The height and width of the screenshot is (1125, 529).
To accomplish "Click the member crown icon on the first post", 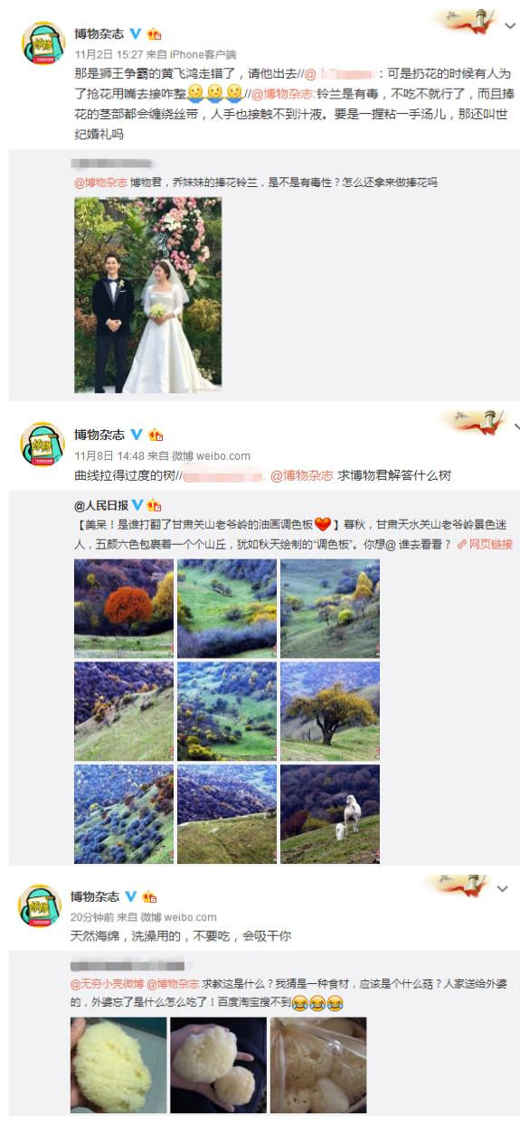I will pyautogui.click(x=154, y=34).
